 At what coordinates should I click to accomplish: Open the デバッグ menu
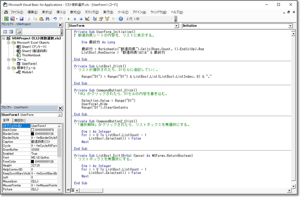93,11
